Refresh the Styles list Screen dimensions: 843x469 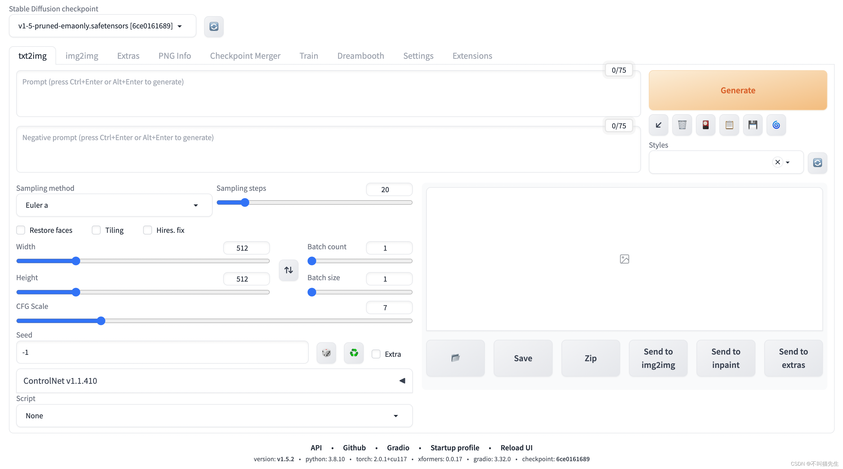(817, 162)
